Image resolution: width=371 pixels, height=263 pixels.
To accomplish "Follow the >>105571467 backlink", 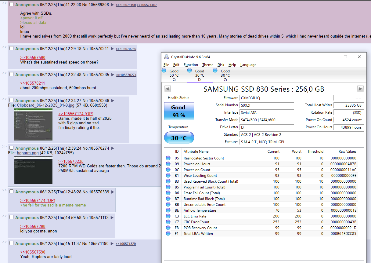I will click(147, 5).
